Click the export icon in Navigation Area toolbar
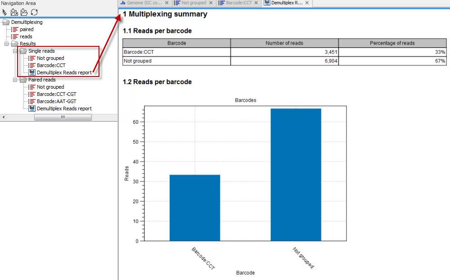This screenshot has width=450, height=280. click(24, 12)
